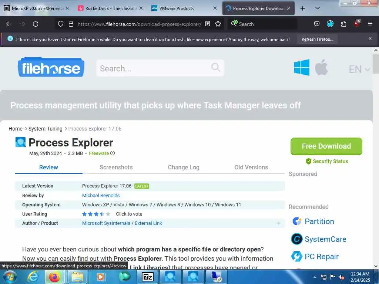
Task: Close the VMware Products tab
Action: point(215,9)
